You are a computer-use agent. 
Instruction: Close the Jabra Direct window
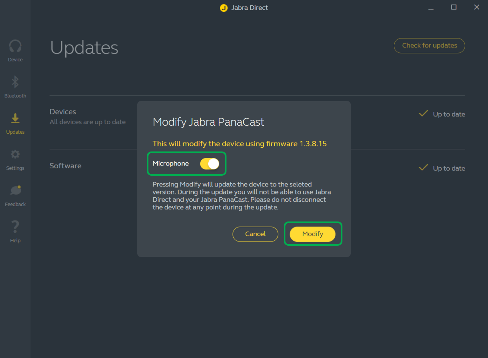click(477, 7)
